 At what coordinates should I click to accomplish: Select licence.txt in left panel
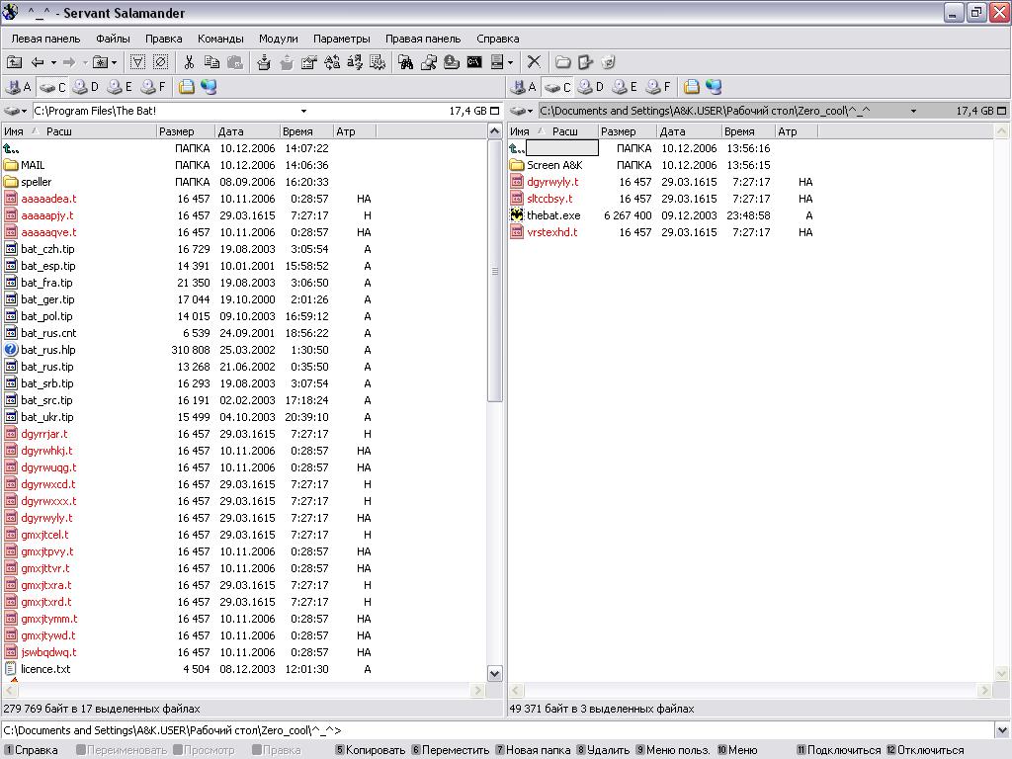coord(45,669)
